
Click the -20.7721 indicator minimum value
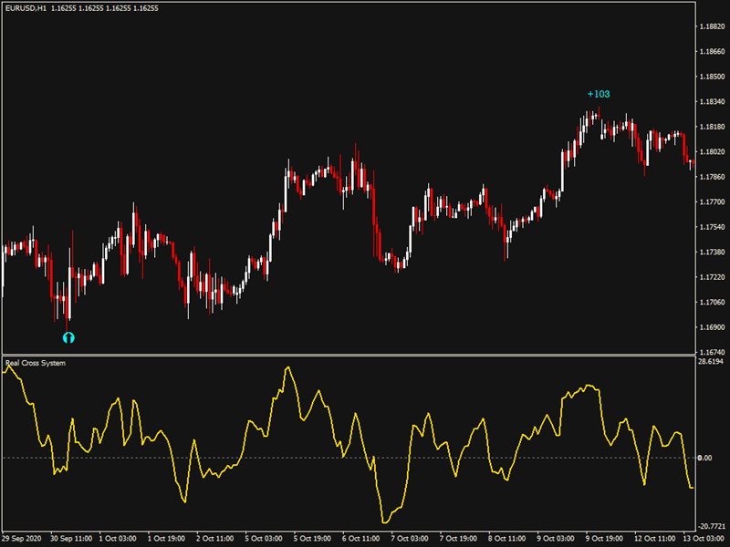click(x=709, y=526)
